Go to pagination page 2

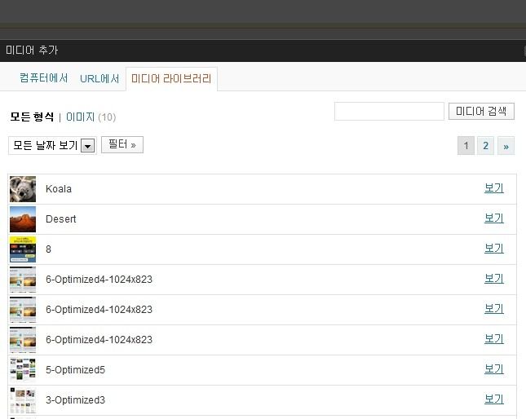tap(485, 145)
